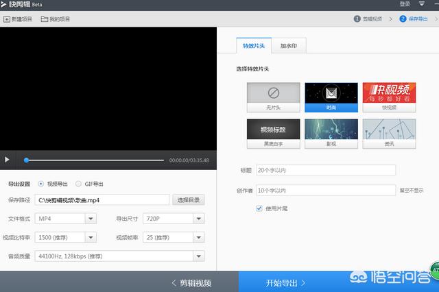Click the video playback progress slider
This screenshot has width=439, height=292.
pyautogui.click(x=95, y=160)
